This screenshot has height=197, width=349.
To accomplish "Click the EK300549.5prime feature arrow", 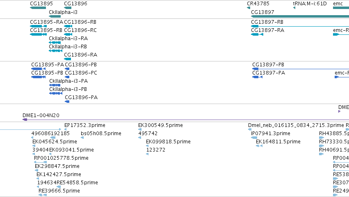I will pyautogui.click(x=140, y=129).
